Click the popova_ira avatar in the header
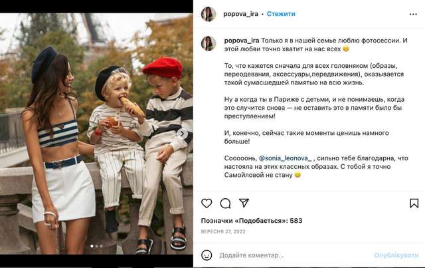 coord(209,14)
